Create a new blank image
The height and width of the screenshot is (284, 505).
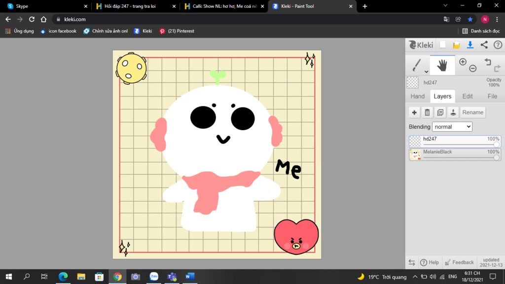pyautogui.click(x=442, y=45)
